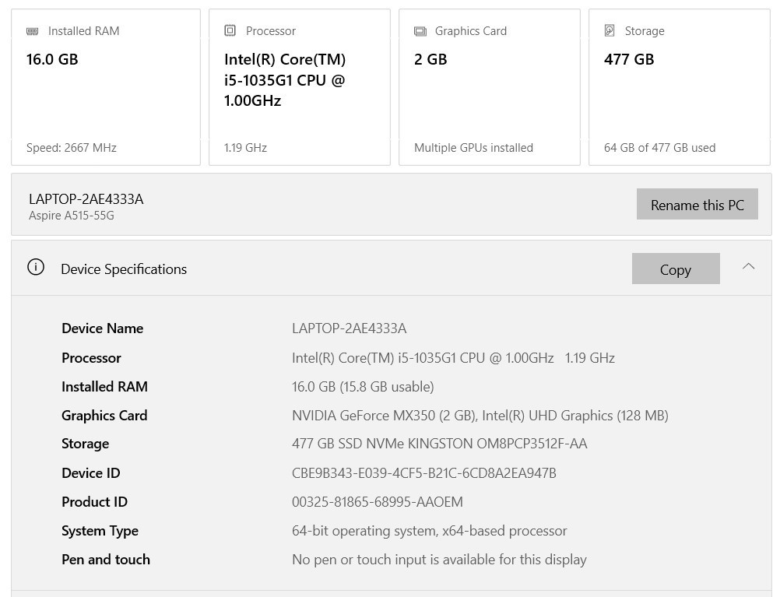The height and width of the screenshot is (597, 780).
Task: Click the Processor chip icon
Action: click(x=230, y=30)
